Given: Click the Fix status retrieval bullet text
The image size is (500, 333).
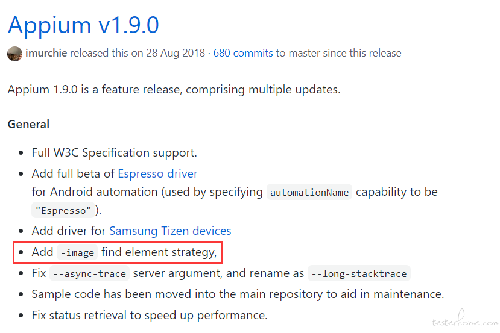Looking at the screenshot, I should click(150, 316).
